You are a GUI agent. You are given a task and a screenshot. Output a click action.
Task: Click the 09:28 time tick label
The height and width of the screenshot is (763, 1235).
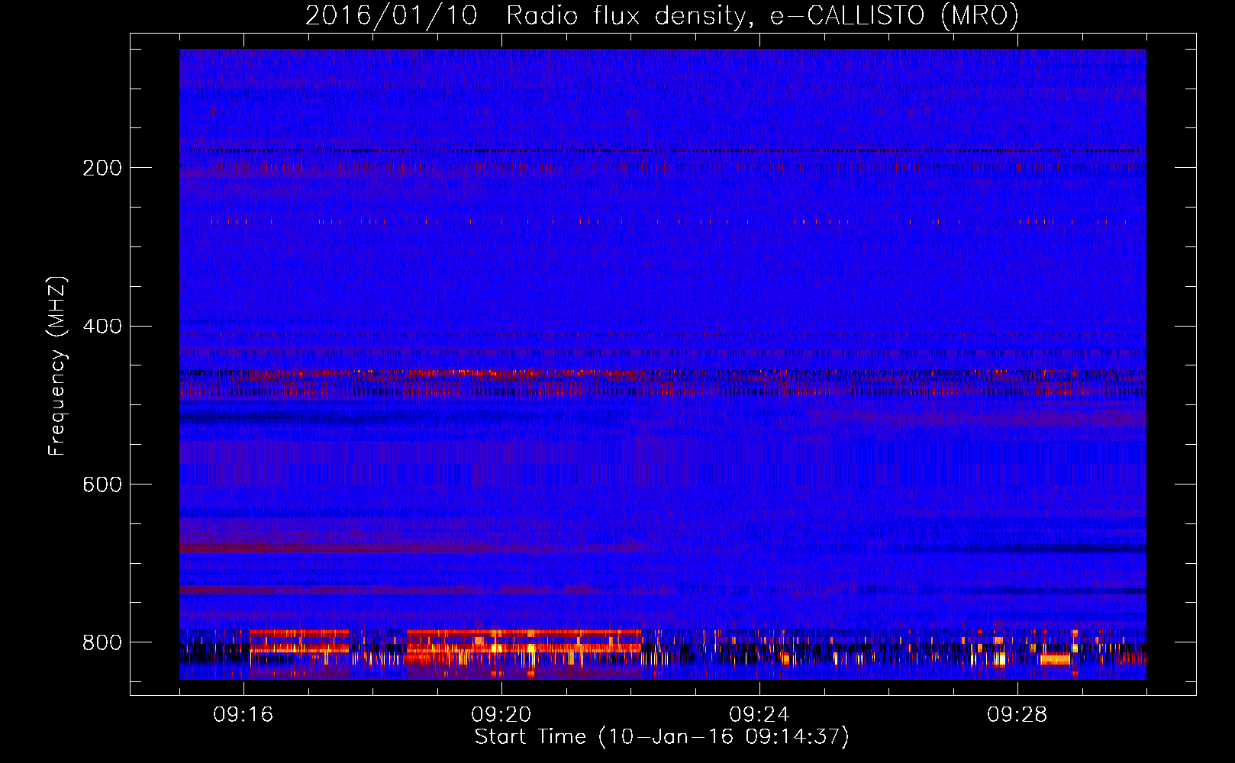point(1017,715)
